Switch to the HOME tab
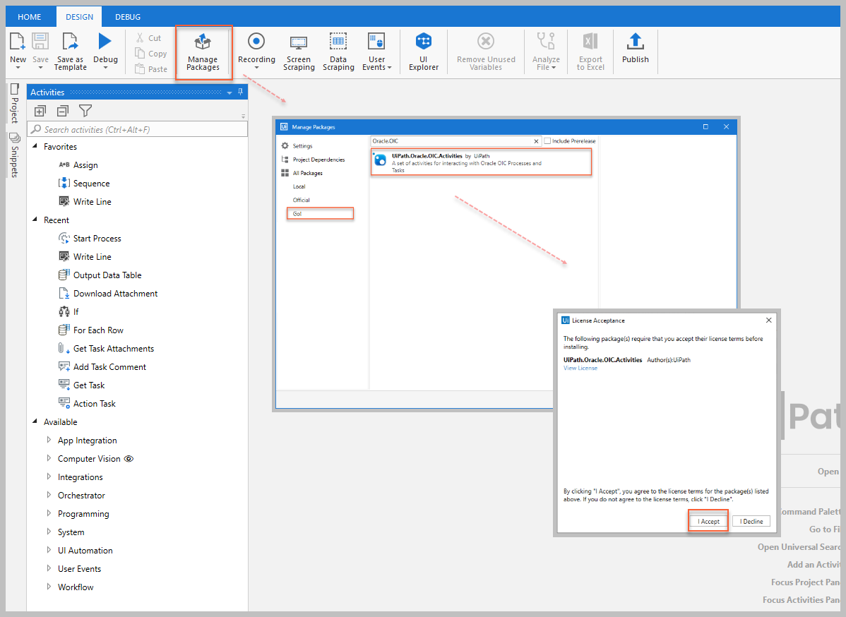This screenshot has width=846, height=617. pyautogui.click(x=29, y=17)
